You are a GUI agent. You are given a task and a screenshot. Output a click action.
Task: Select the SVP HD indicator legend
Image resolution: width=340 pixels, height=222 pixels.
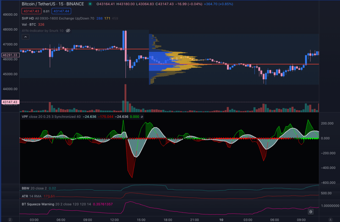(28, 18)
